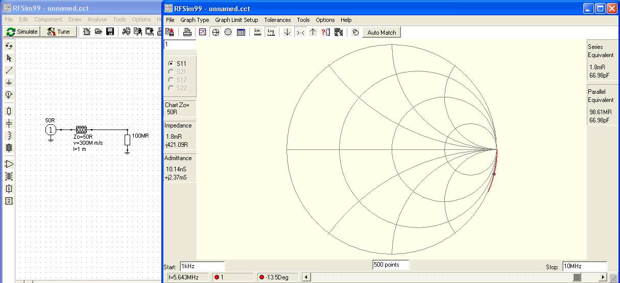Image resolution: width=620 pixels, height=283 pixels.
Task: Open the Options menu in graph window
Action: click(325, 20)
